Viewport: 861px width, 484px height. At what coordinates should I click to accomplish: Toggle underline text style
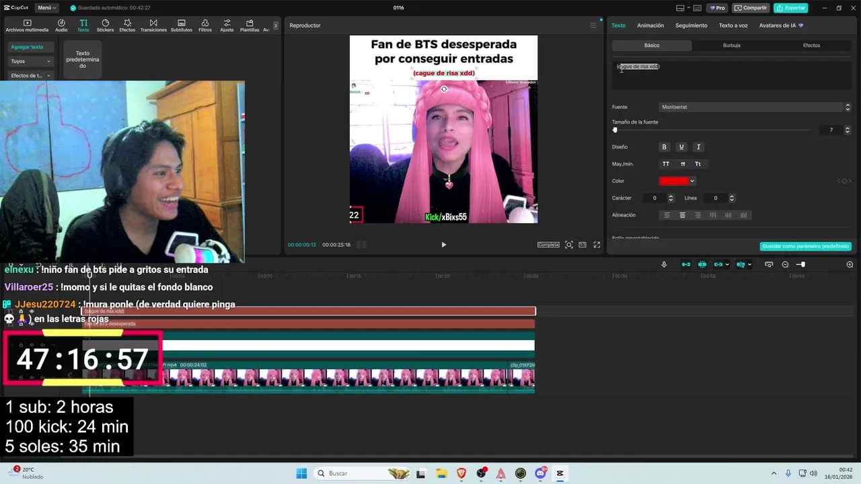tap(681, 147)
